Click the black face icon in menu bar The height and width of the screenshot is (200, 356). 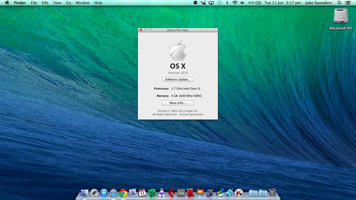[195, 3]
